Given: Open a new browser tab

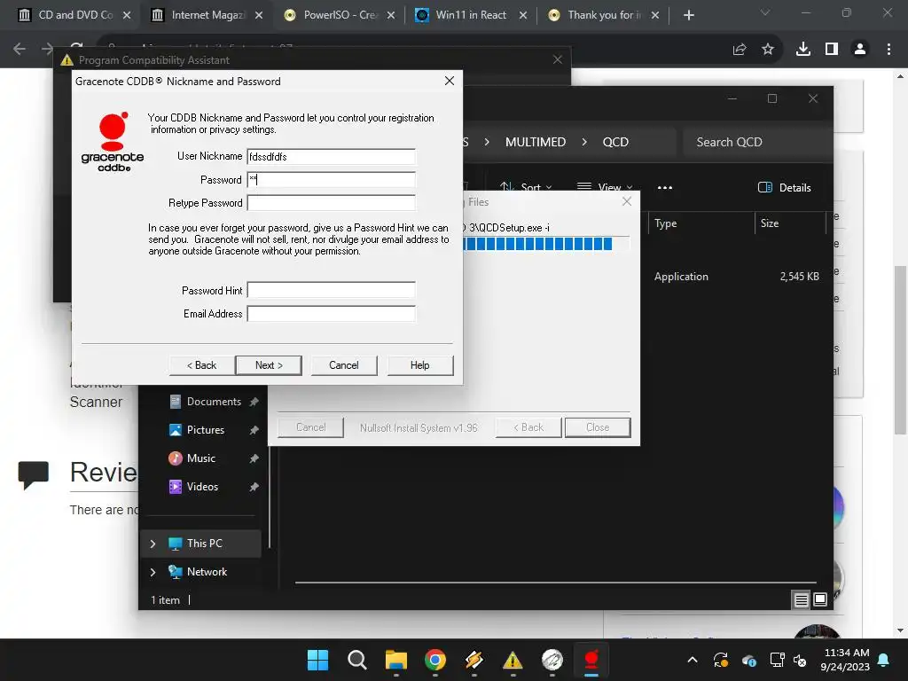Looking at the screenshot, I should (688, 15).
